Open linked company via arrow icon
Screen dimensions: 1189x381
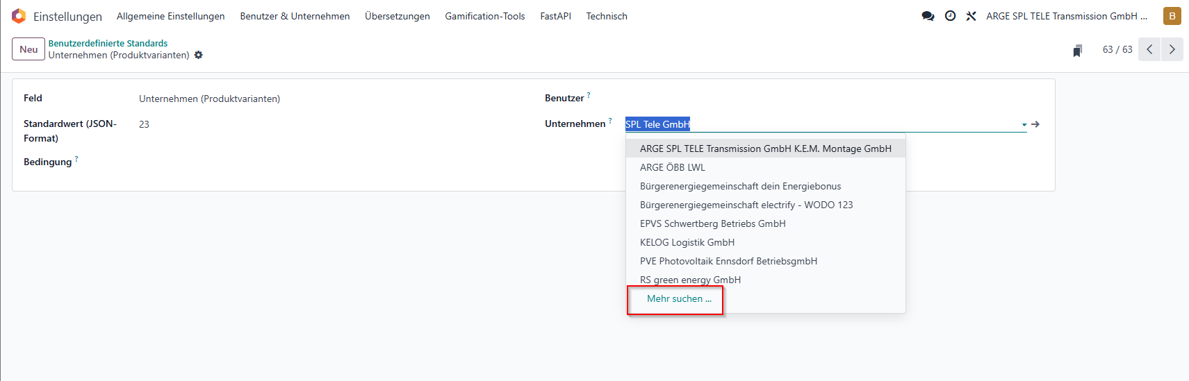pos(1035,124)
